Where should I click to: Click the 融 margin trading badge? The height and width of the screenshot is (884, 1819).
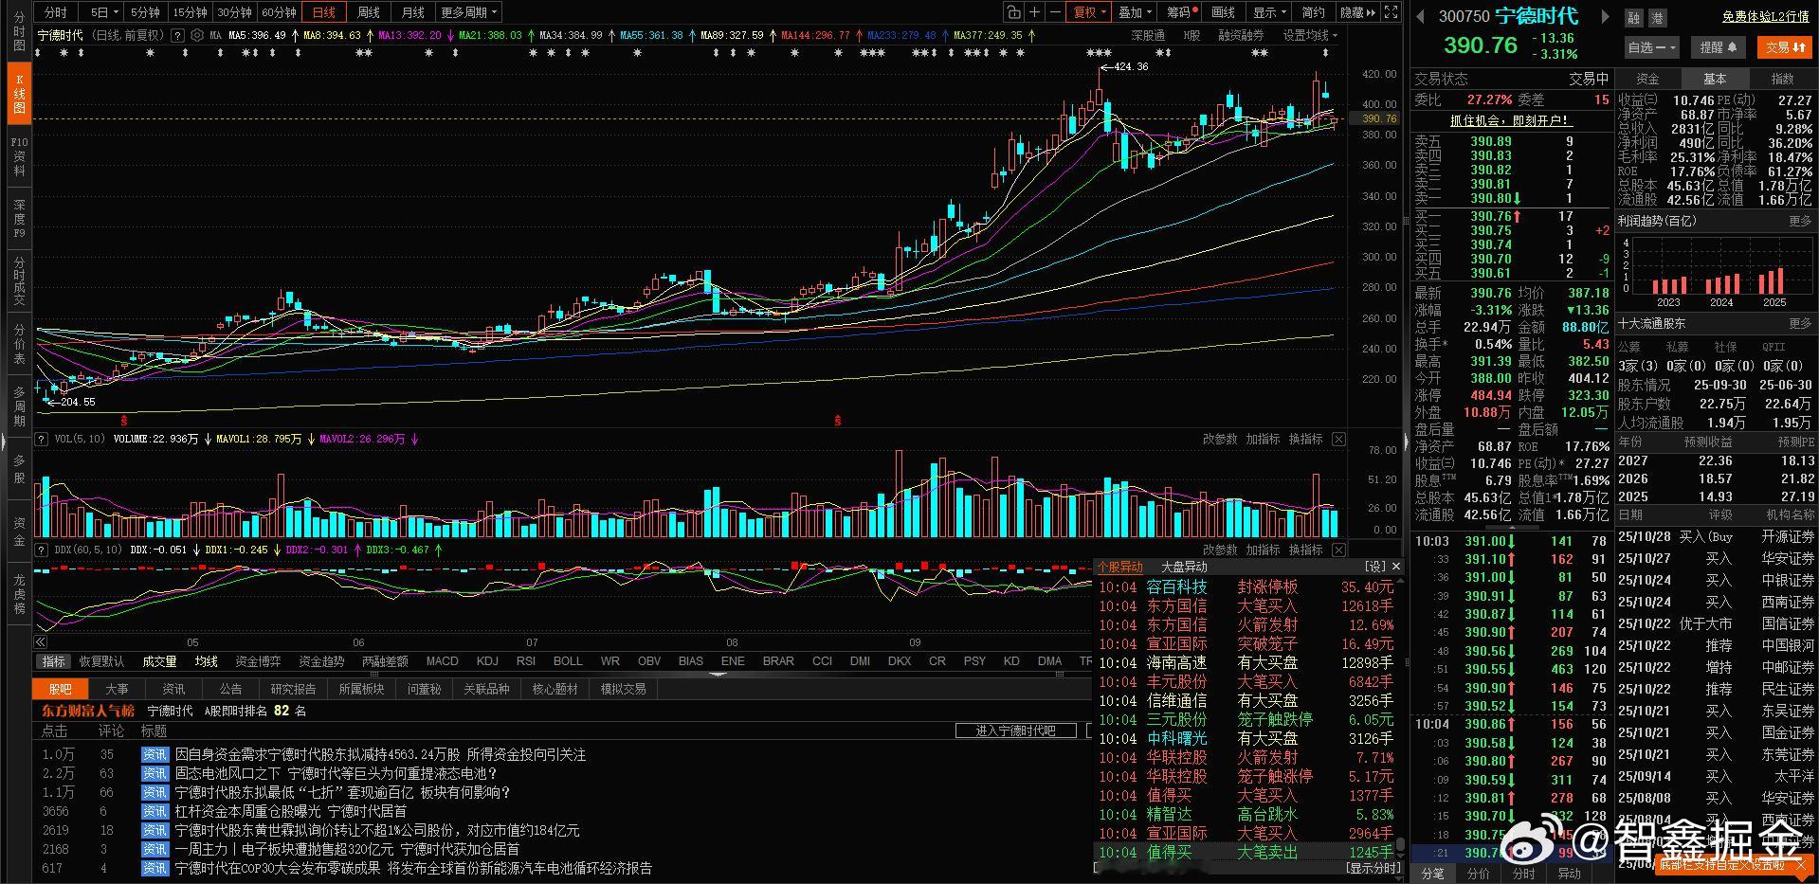1633,18
